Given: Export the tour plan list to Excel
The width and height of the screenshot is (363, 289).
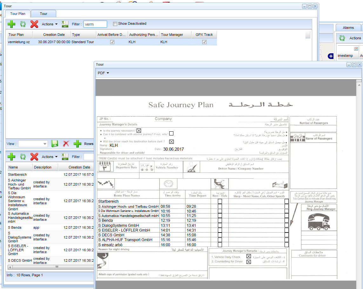Looking at the screenshot, I should pos(64,24).
